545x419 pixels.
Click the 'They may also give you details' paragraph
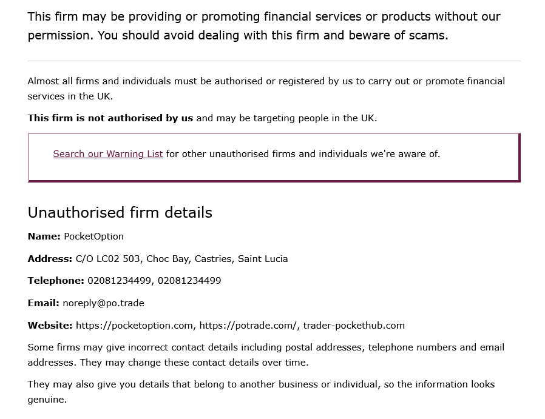(261, 392)
